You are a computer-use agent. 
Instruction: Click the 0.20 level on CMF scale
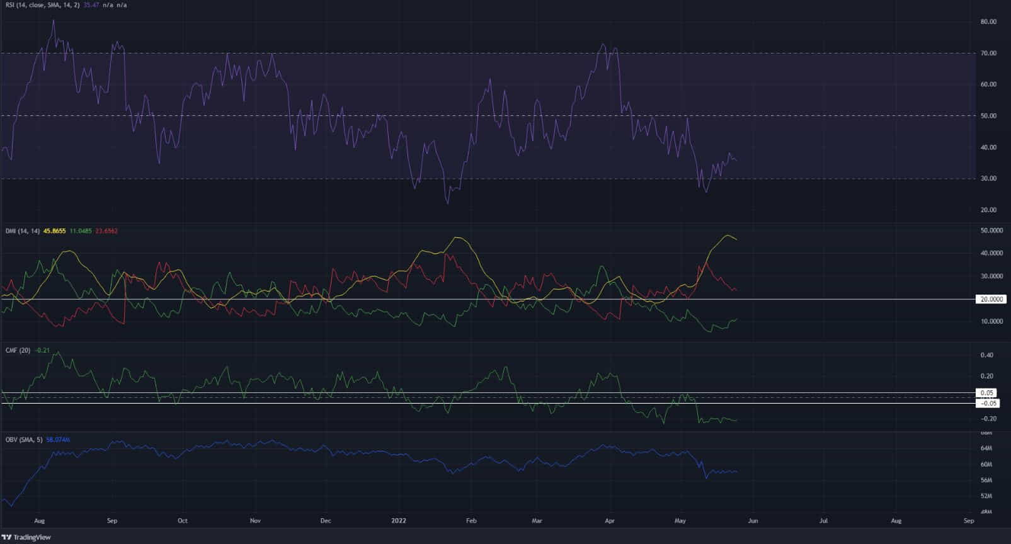(x=987, y=377)
